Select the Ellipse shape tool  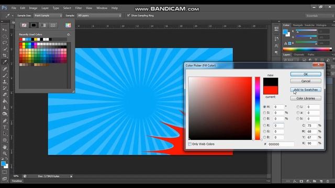[x=5, y=140]
